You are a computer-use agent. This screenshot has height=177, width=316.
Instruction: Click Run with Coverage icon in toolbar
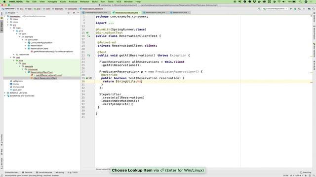pos(300,9)
